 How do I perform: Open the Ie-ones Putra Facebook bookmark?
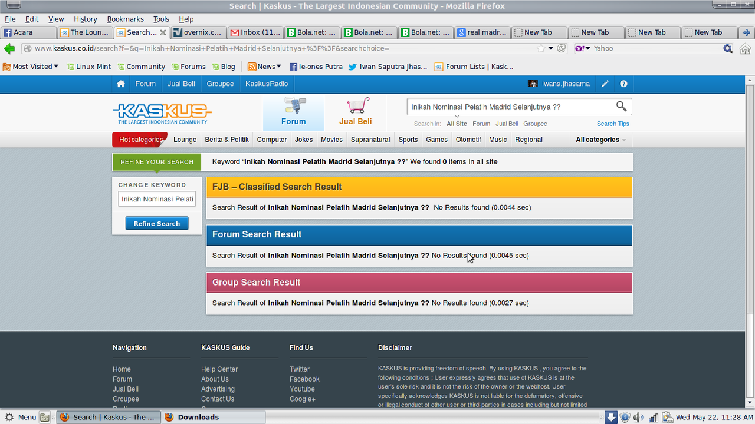(x=316, y=67)
